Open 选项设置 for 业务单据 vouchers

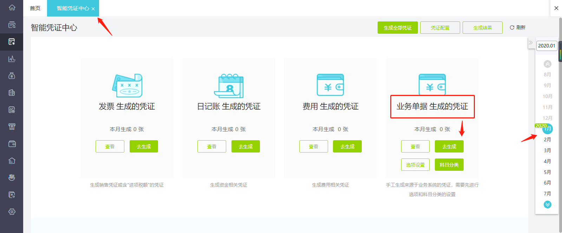(x=415, y=165)
